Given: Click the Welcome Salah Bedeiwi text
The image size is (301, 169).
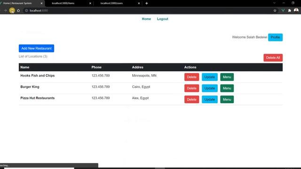Looking at the screenshot, I should (250, 37).
